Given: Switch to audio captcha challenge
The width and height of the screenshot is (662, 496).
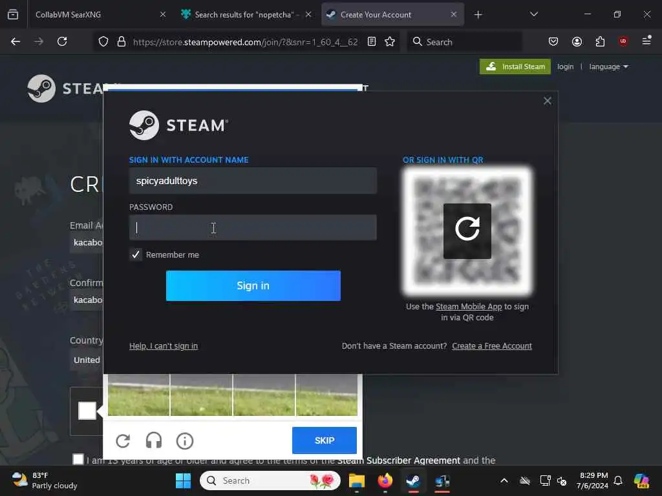Looking at the screenshot, I should point(154,440).
